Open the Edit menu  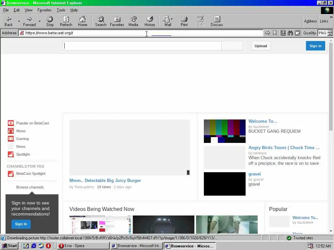click(x=17, y=10)
